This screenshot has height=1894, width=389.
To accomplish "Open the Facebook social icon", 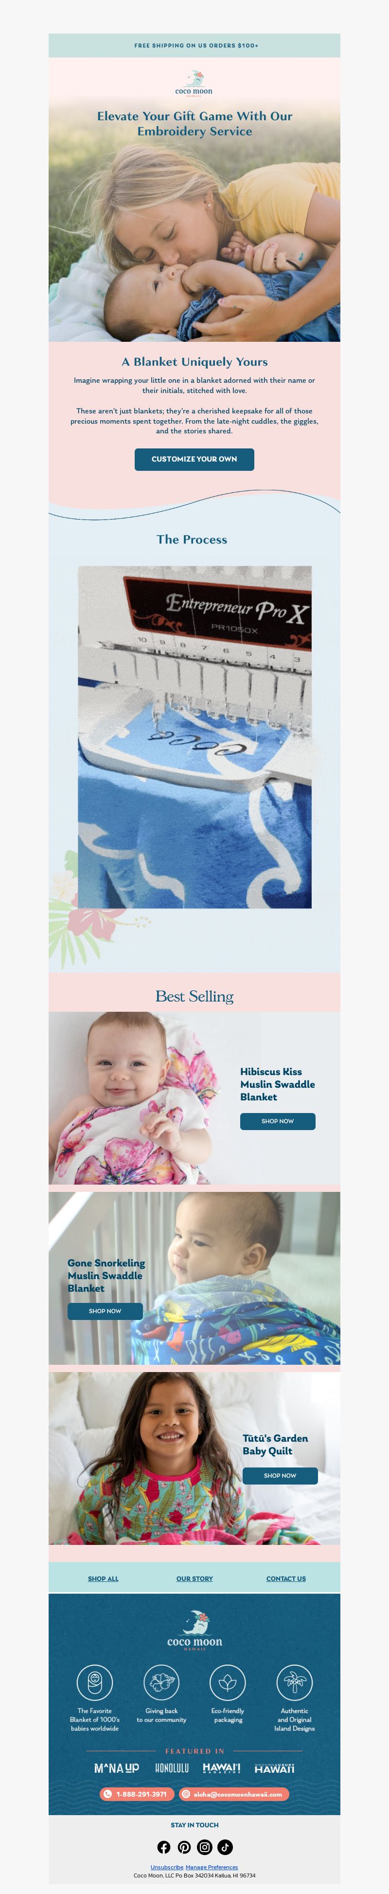I will click(x=164, y=1847).
